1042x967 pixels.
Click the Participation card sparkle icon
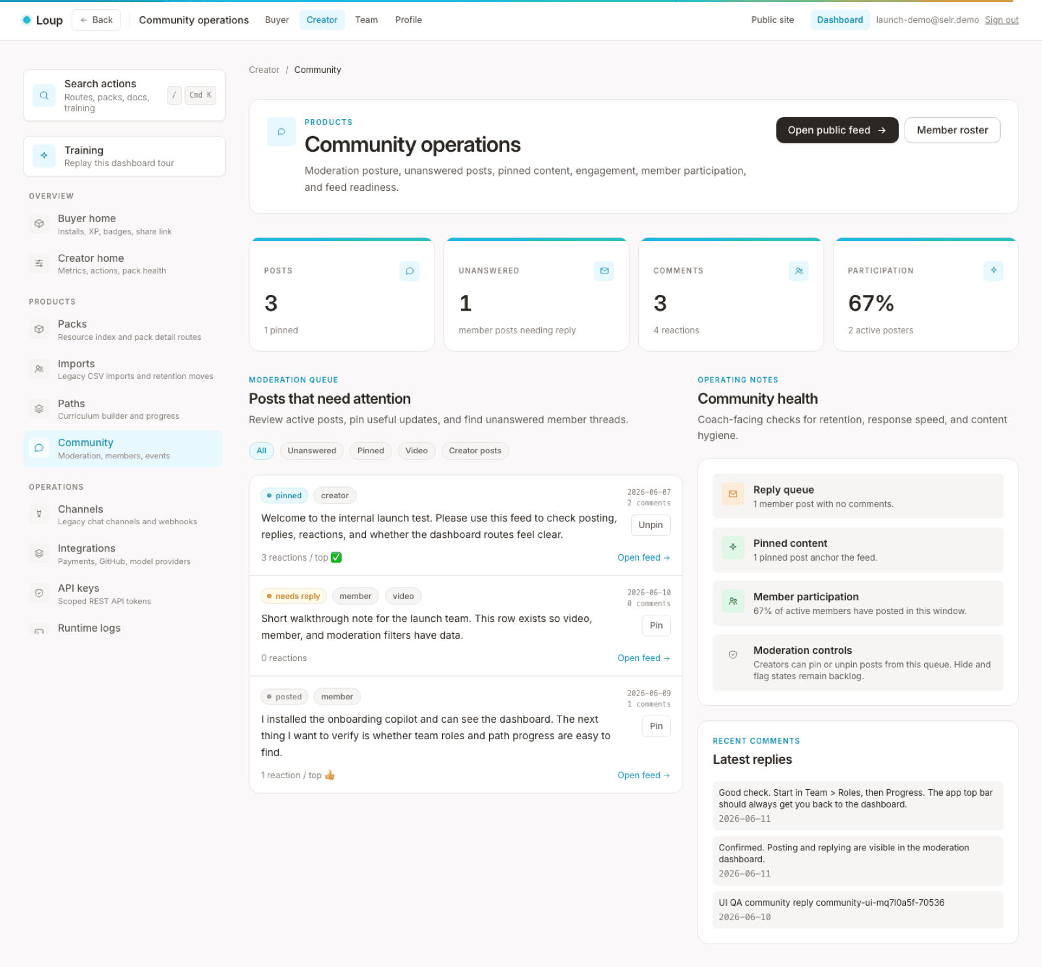coord(994,270)
